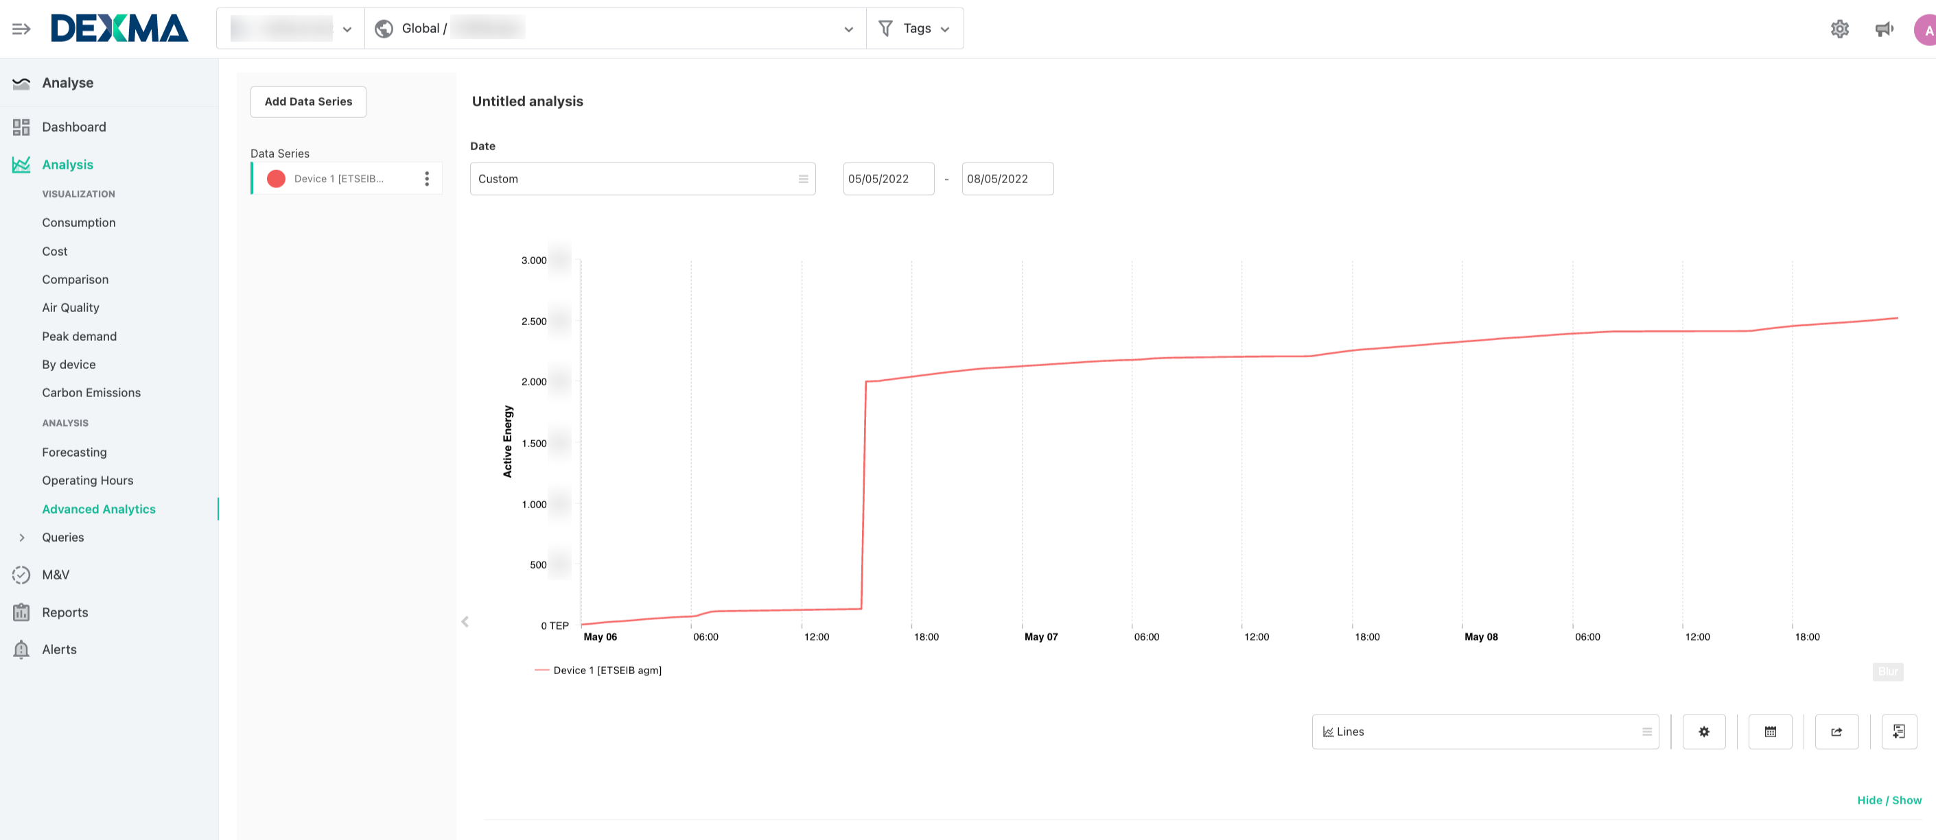The width and height of the screenshot is (1936, 840).
Task: Click the share/export arrow icon button
Action: click(x=1836, y=732)
